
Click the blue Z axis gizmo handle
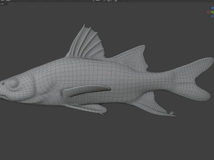point(213,8)
